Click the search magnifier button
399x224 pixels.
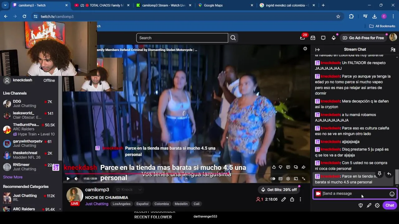pos(233,38)
